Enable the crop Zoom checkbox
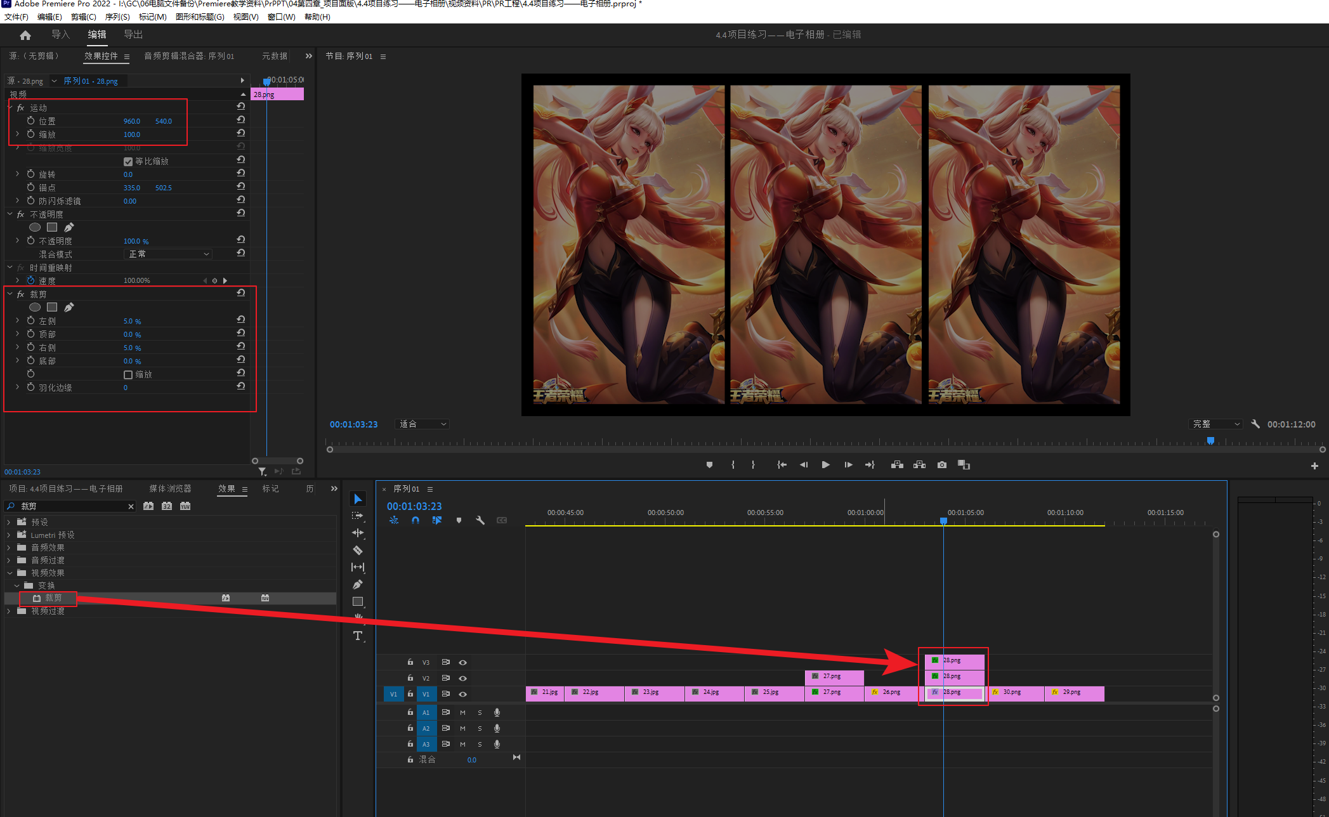Viewport: 1329px width, 817px height. (x=128, y=375)
